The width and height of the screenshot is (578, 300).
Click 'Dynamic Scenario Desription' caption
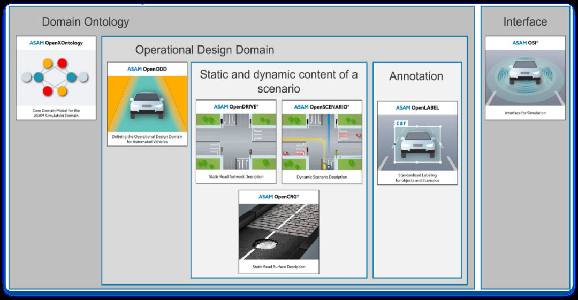(x=322, y=178)
